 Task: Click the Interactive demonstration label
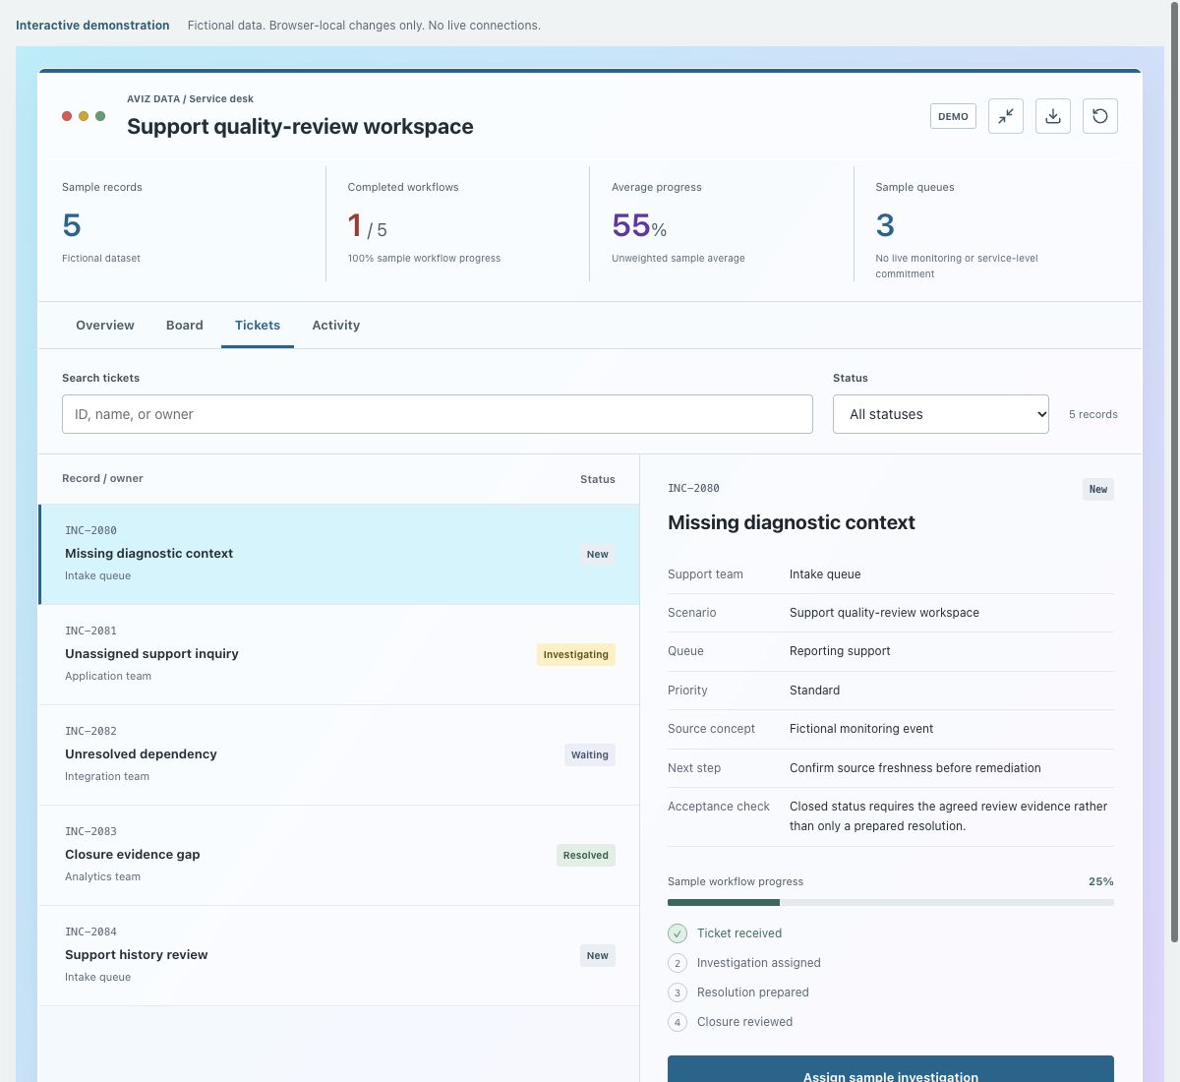[92, 26]
